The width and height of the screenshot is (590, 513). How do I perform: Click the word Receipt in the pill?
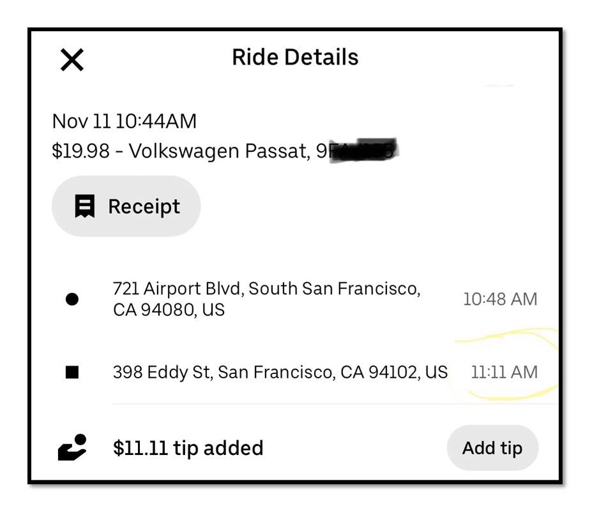pos(144,207)
